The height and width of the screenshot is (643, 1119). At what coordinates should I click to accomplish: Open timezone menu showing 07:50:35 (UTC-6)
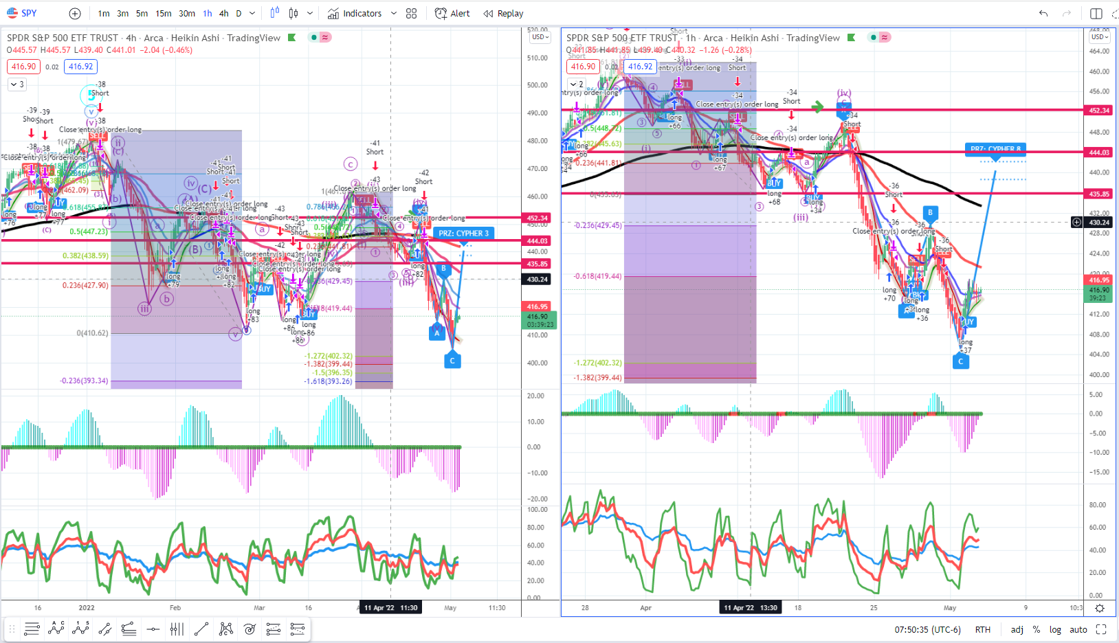(927, 629)
